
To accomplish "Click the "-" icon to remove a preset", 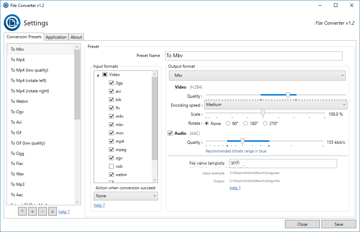I will (x=42, y=211).
